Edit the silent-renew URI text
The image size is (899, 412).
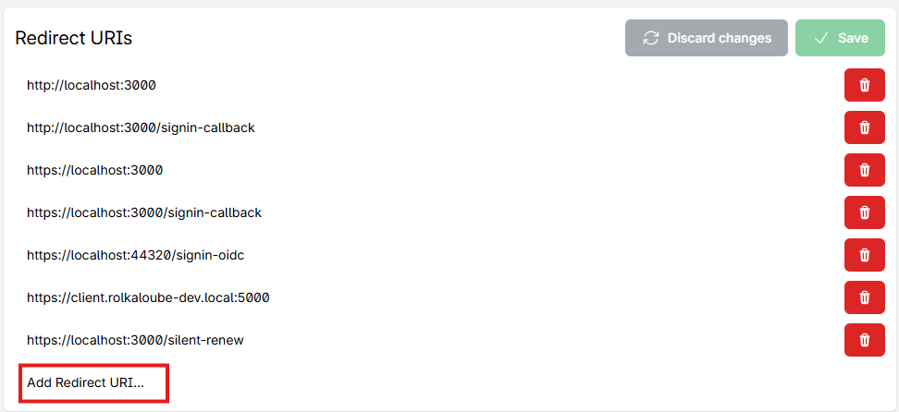click(135, 340)
